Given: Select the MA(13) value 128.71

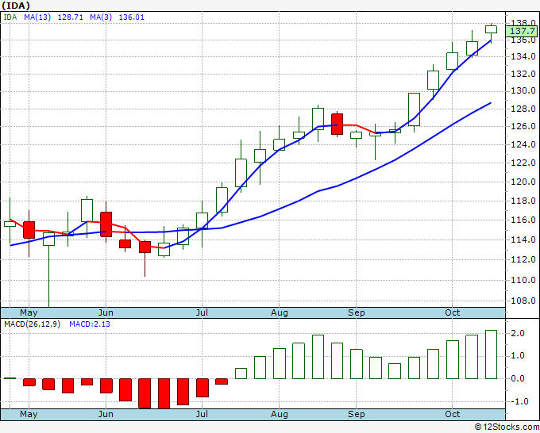Looking at the screenshot, I should tap(70, 17).
